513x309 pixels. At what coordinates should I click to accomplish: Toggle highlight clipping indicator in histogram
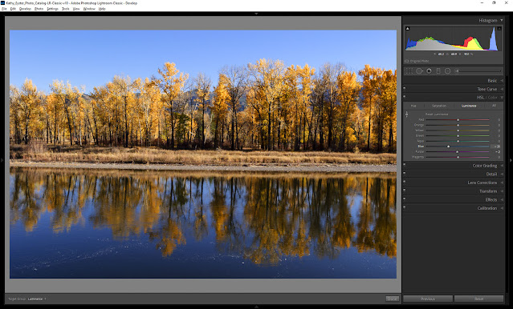pyautogui.click(x=499, y=29)
